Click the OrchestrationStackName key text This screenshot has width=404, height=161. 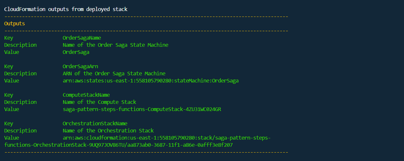95,124
